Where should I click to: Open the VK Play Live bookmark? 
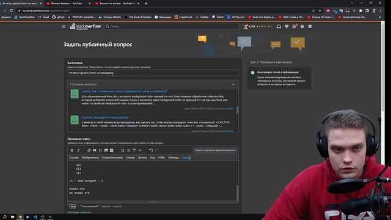point(236,17)
